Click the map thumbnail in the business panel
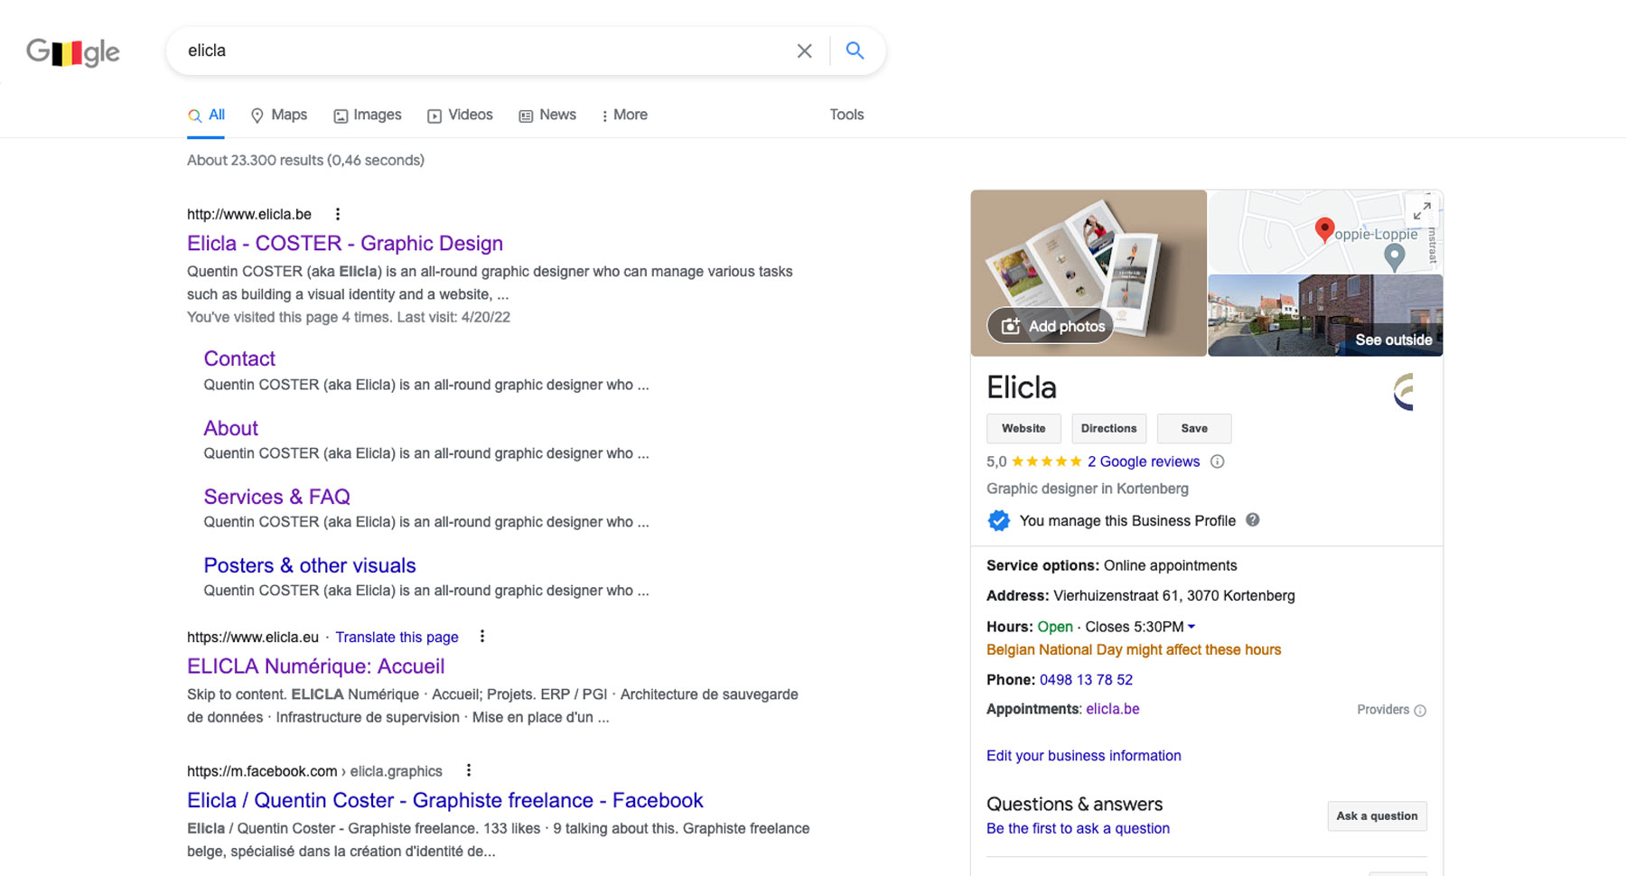Viewport: 1626px width, 876px height. tap(1325, 231)
